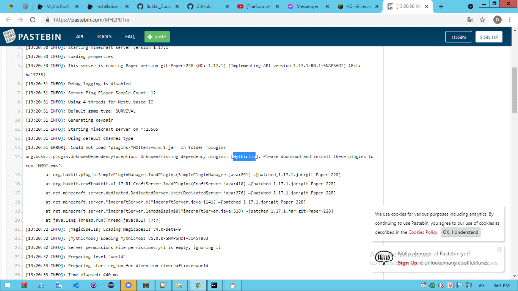
Task: Go back to the previous page
Action: point(8,20)
